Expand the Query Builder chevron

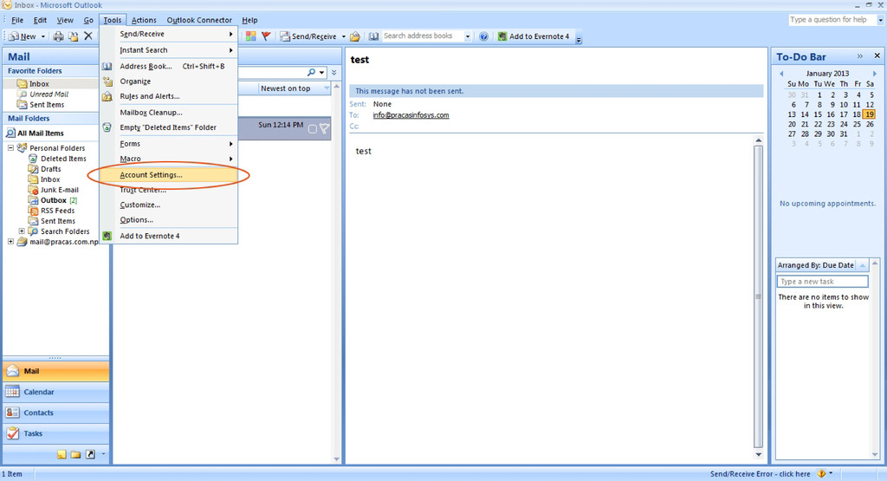334,73
